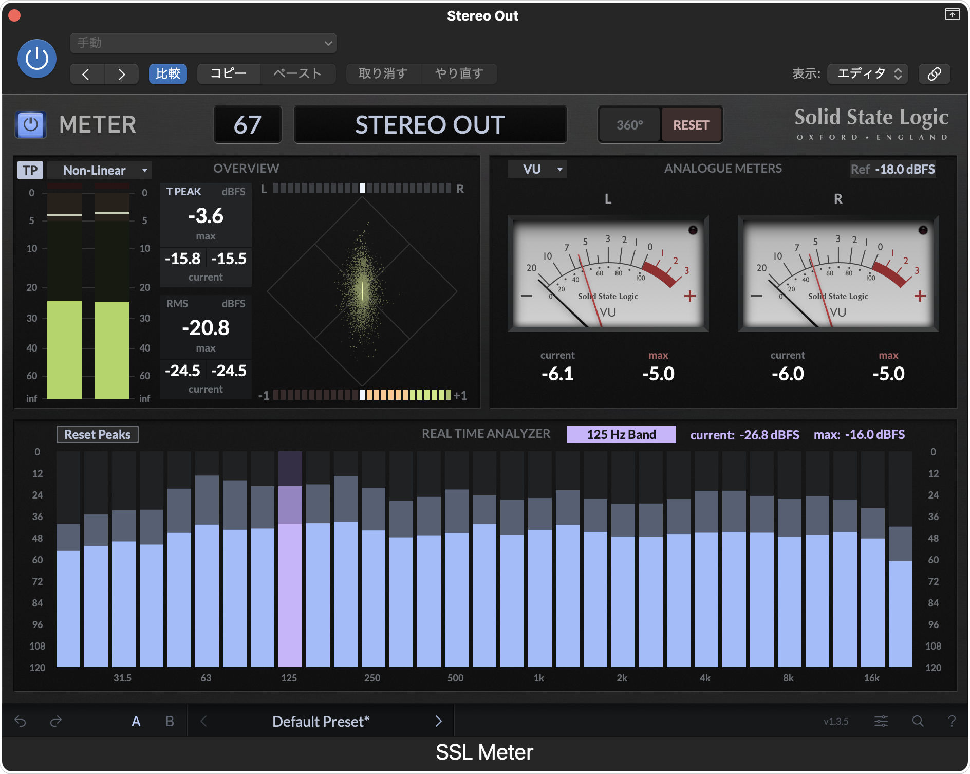The height and width of the screenshot is (774, 970).
Task: Toggle the plugin bypass power button
Action: [x=36, y=59]
